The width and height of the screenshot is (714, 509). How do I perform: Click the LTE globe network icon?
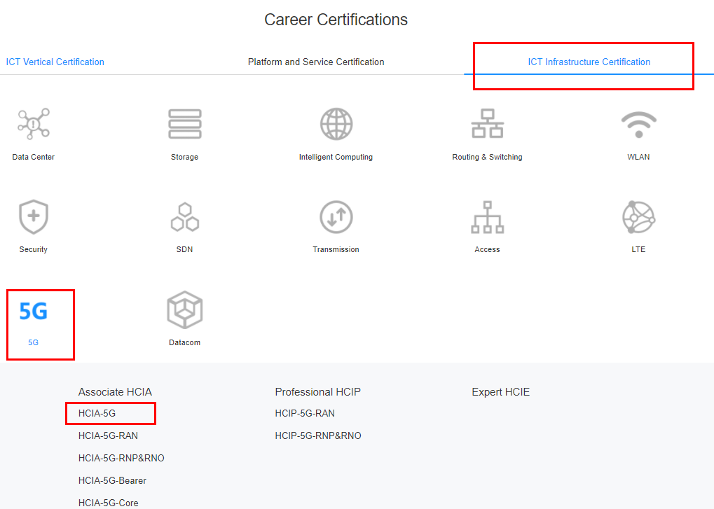click(x=639, y=217)
